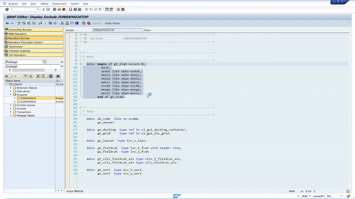Viewport: 355px width, 199px height.
Task: Collapse comment block fold at line 1
Action: coord(81,35)
